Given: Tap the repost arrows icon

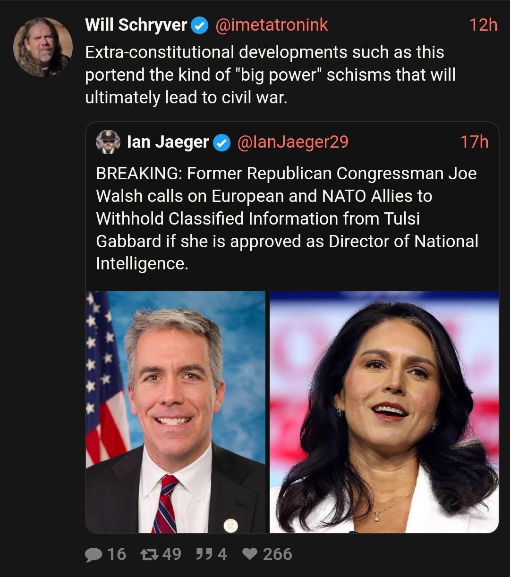Looking at the screenshot, I should point(149,554).
